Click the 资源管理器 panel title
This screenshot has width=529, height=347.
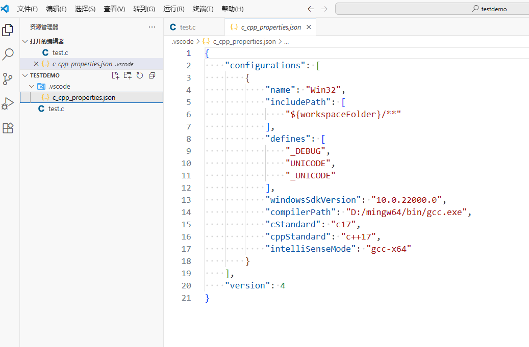(x=44, y=27)
